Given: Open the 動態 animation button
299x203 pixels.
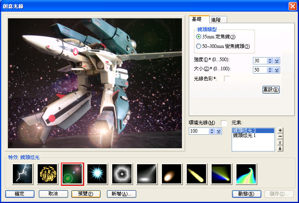Looking at the screenshot, I should click(x=246, y=194).
